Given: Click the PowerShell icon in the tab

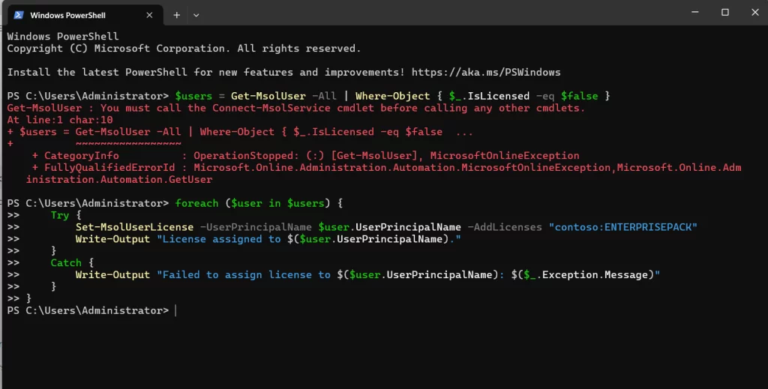Looking at the screenshot, I should pos(19,14).
